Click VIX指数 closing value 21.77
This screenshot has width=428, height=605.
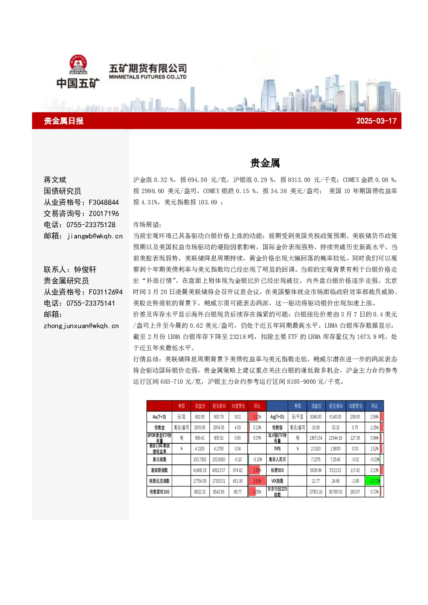click(x=316, y=481)
